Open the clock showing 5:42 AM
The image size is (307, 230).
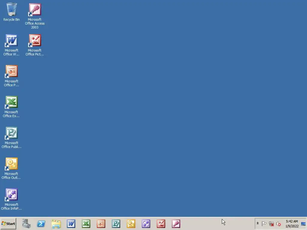click(292, 223)
